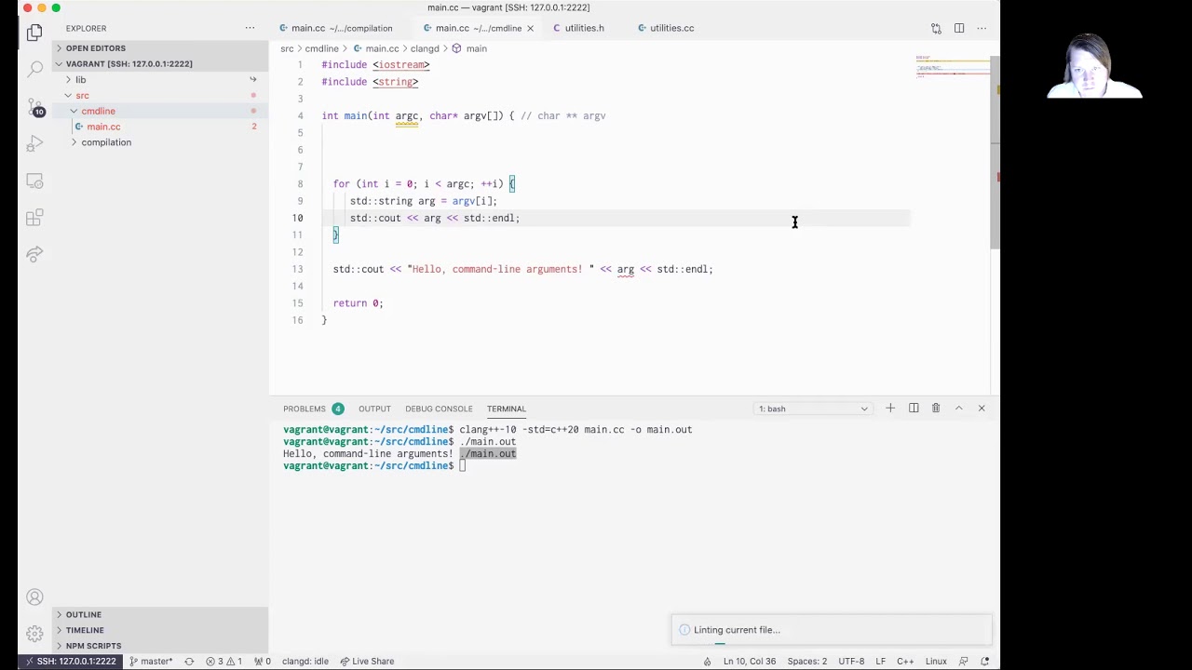Create a new terminal with plus icon
This screenshot has width=1192, height=670.
(x=890, y=409)
